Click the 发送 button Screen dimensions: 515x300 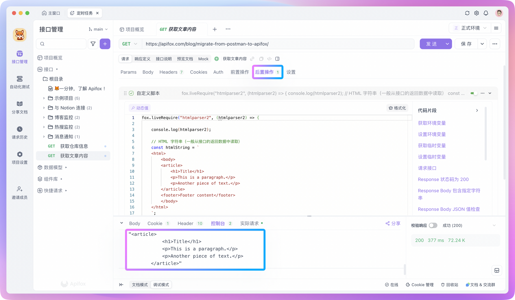(432, 44)
